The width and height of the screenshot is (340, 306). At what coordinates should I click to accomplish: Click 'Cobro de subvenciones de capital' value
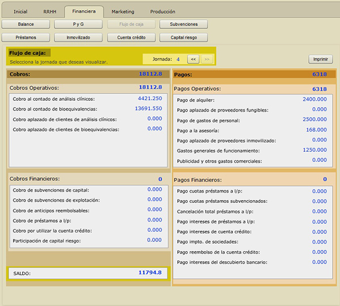click(x=155, y=189)
